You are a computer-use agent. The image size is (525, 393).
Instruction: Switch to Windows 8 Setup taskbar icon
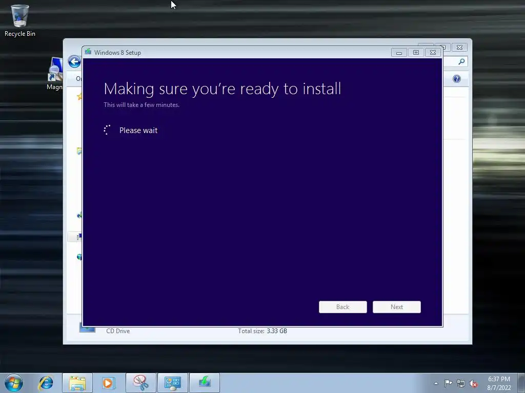click(205, 383)
